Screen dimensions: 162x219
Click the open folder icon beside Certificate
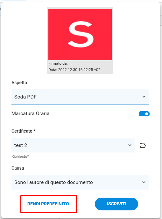coord(143,146)
